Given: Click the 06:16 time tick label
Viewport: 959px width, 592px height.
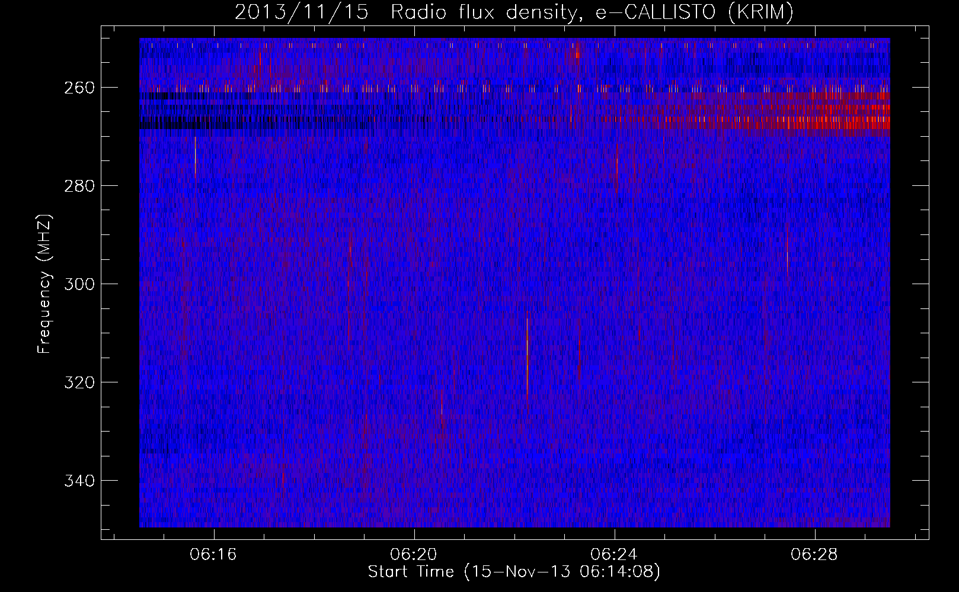Looking at the screenshot, I should click(x=213, y=554).
